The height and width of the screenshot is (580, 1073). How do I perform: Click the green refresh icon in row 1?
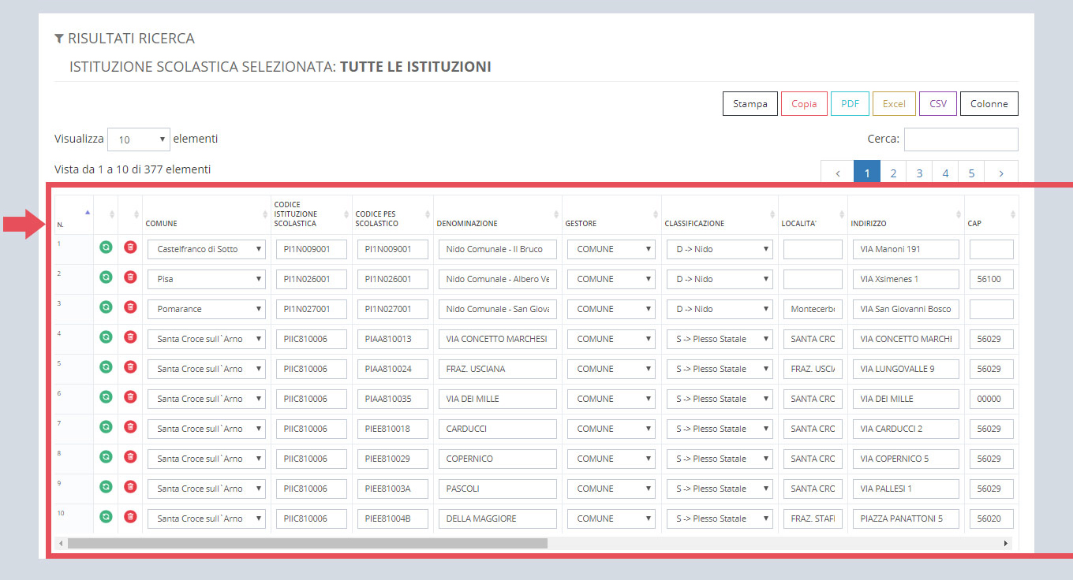tap(106, 247)
